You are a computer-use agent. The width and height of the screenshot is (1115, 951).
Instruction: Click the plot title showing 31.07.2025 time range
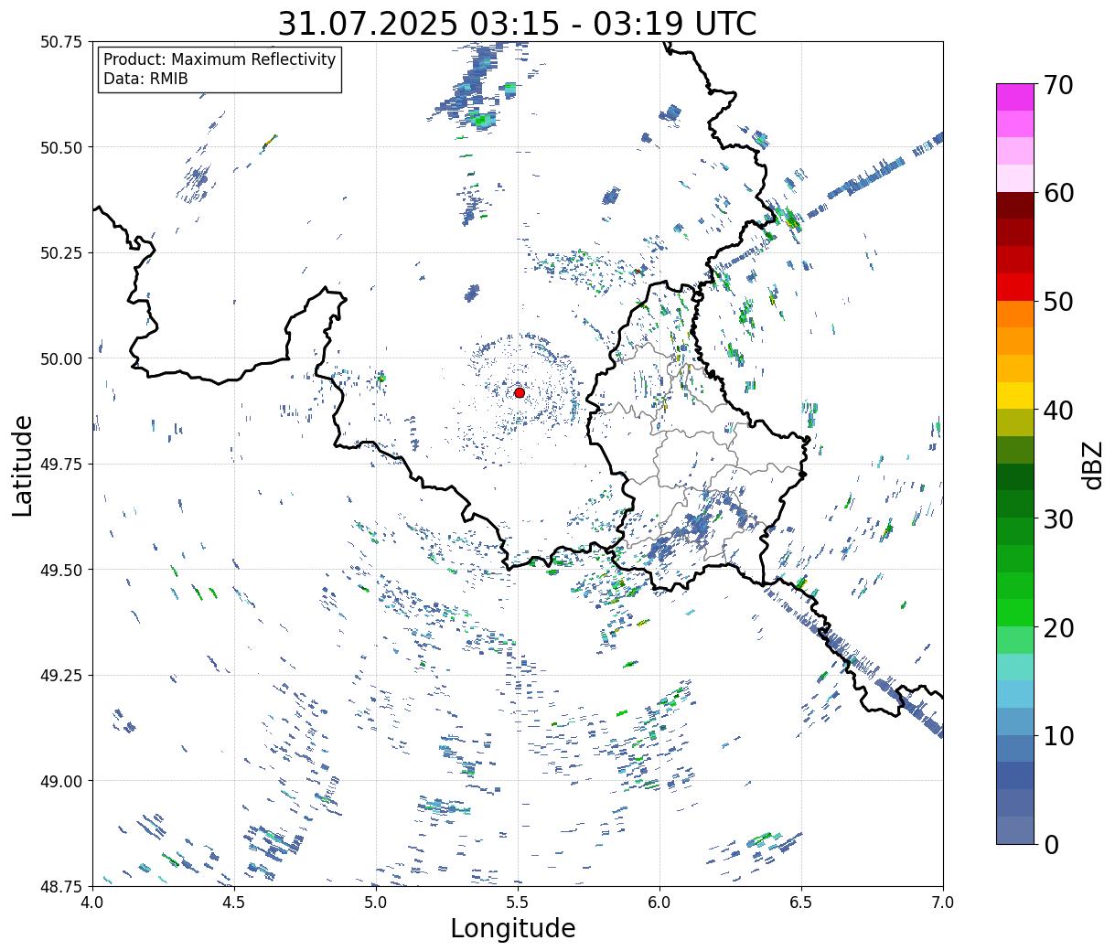pos(517,23)
